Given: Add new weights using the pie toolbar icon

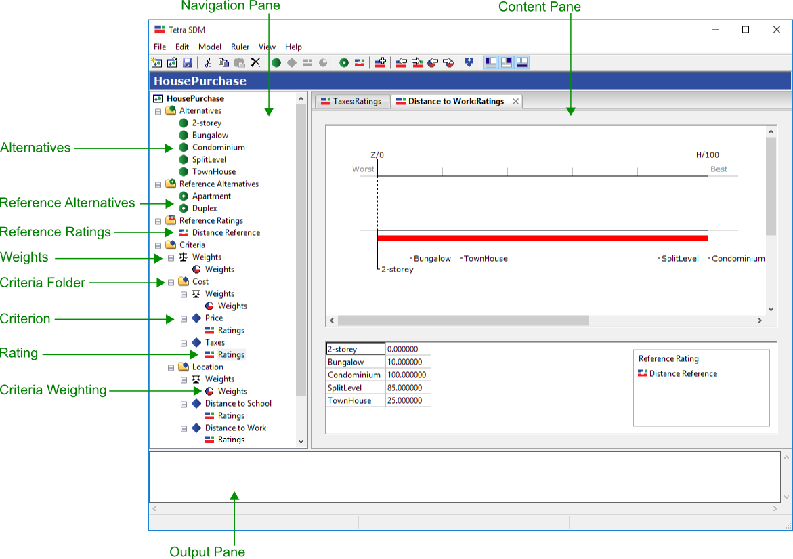Looking at the screenshot, I should coord(324,62).
